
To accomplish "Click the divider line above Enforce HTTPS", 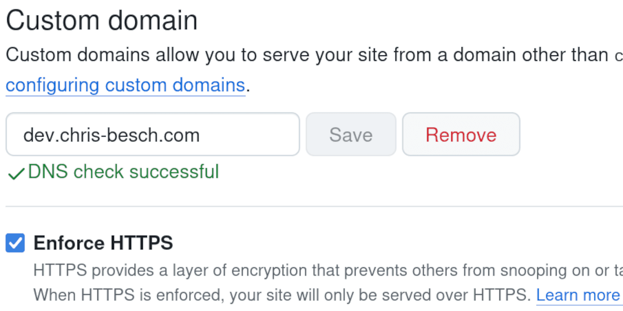I will point(311,207).
